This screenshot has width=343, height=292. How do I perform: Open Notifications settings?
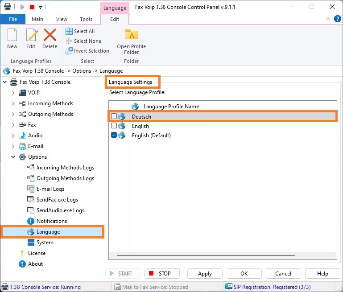tap(52, 221)
